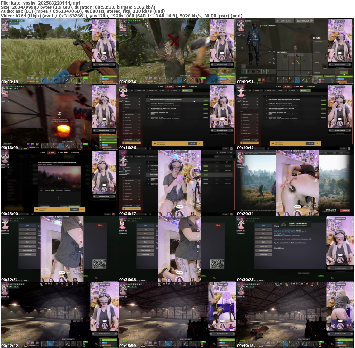Select the frame thumbnail stamped 00:16:26

coord(177,117)
